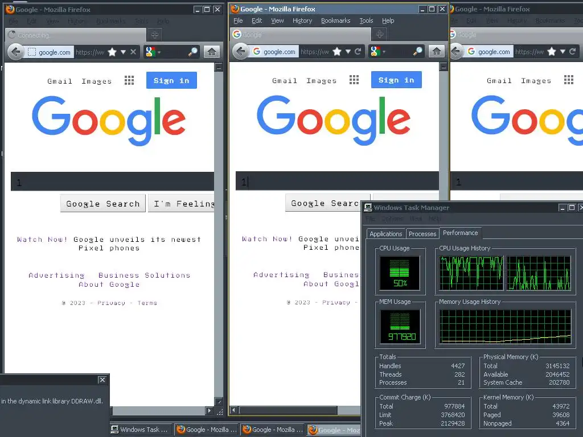Click horizontal scroll left arrow in middle Firefox window

234,410
